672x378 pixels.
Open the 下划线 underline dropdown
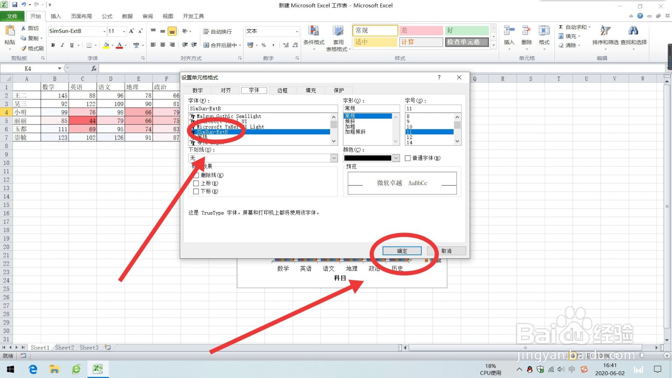pyautogui.click(x=334, y=158)
